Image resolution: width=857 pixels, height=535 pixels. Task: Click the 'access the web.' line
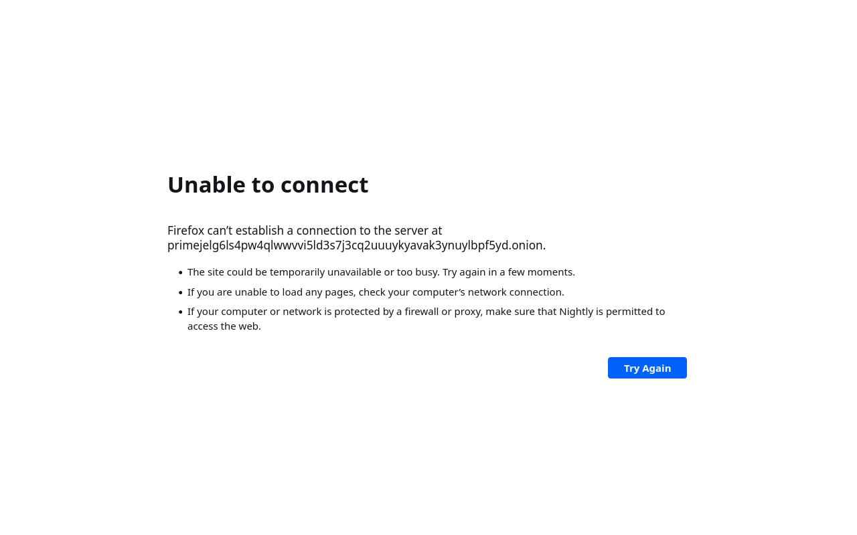(224, 326)
